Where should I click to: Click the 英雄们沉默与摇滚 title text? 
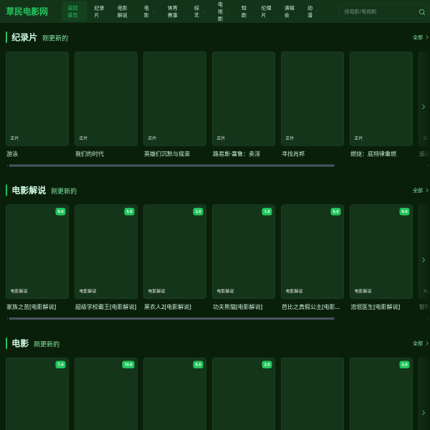tap(167, 154)
